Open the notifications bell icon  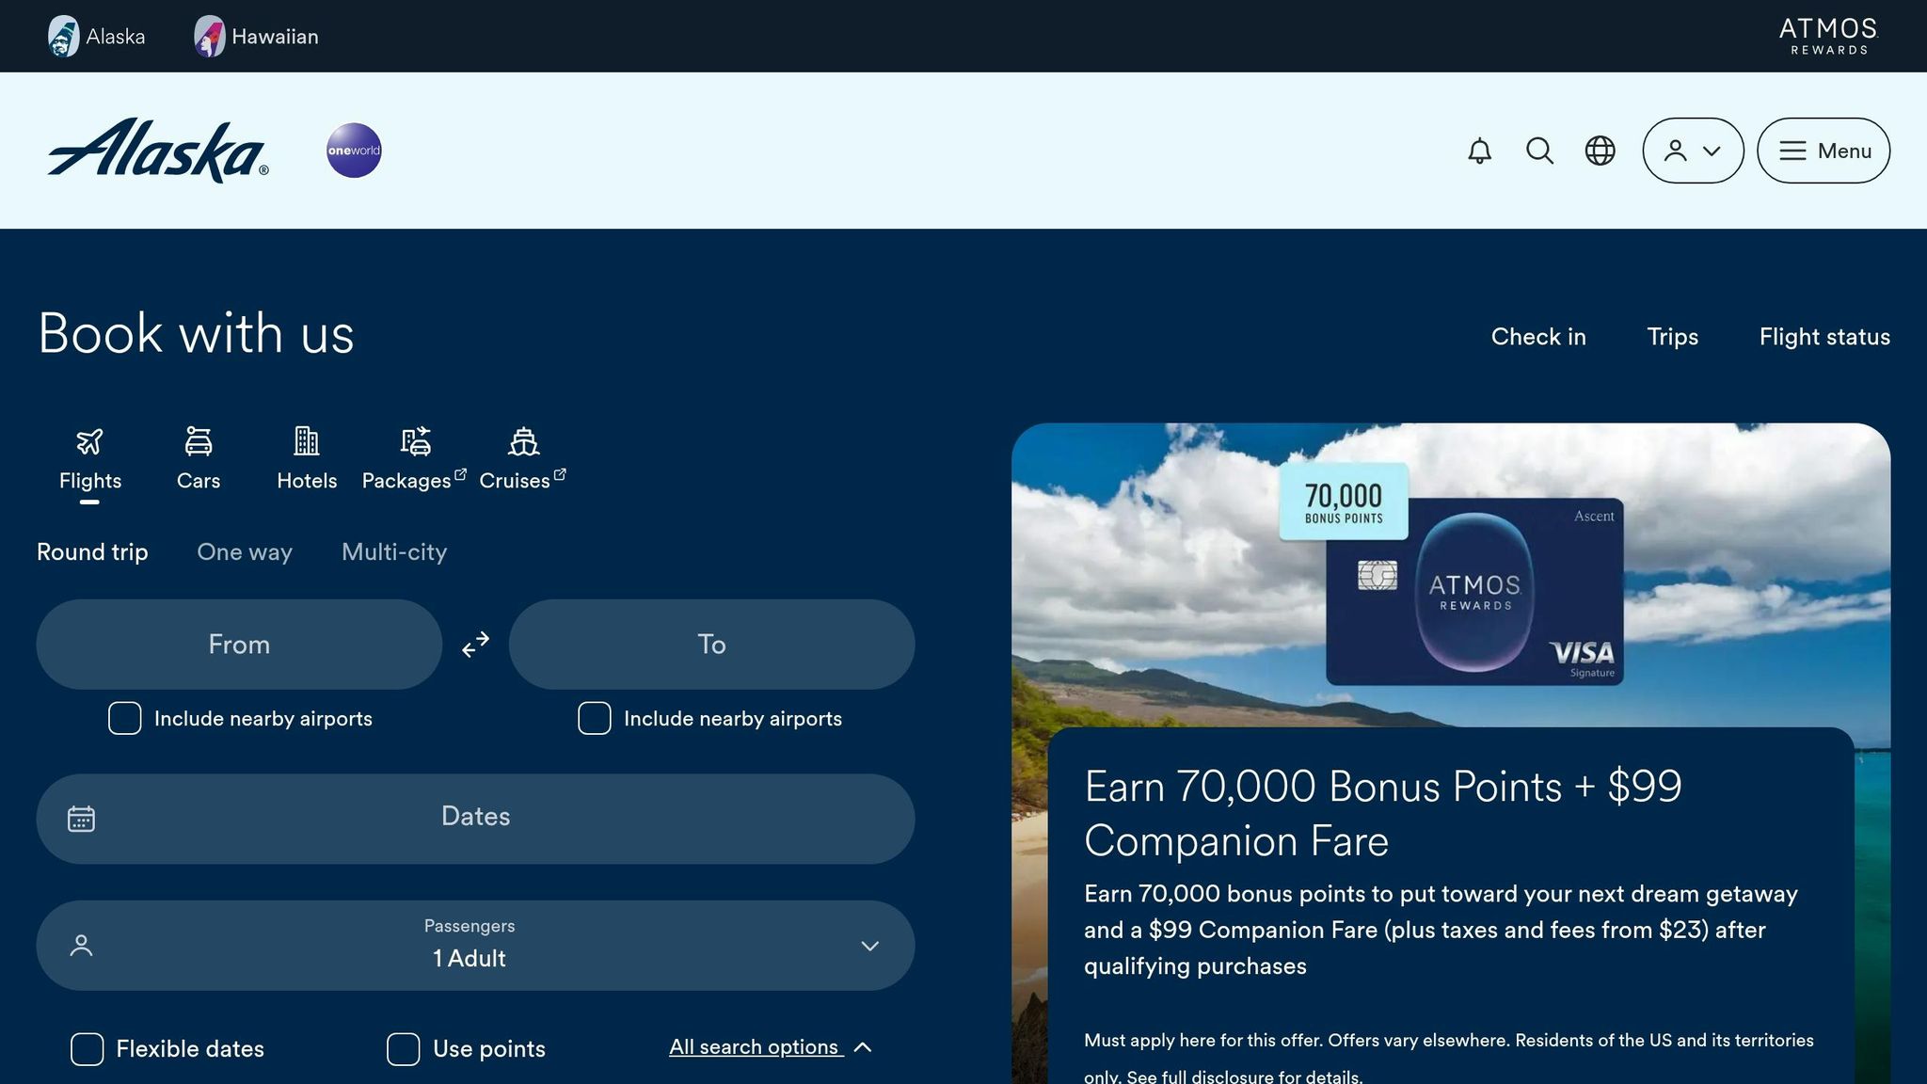click(x=1479, y=151)
